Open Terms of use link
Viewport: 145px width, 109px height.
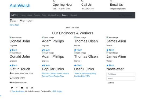click(79, 73)
